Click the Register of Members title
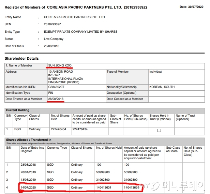This screenshot has width=210, height=194. point(76,7)
